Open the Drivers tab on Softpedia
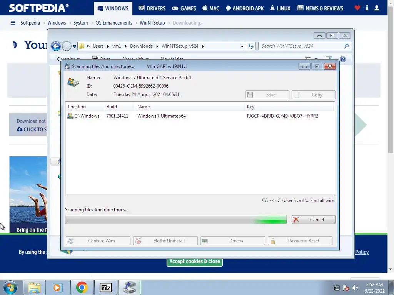The height and width of the screenshot is (295, 394). coord(152,8)
